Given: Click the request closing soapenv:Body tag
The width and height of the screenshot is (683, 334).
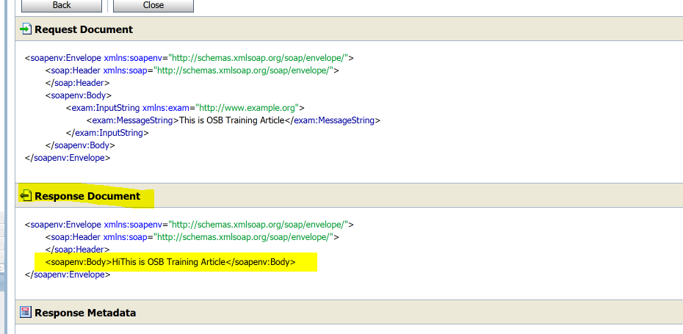Looking at the screenshot, I should (80, 145).
